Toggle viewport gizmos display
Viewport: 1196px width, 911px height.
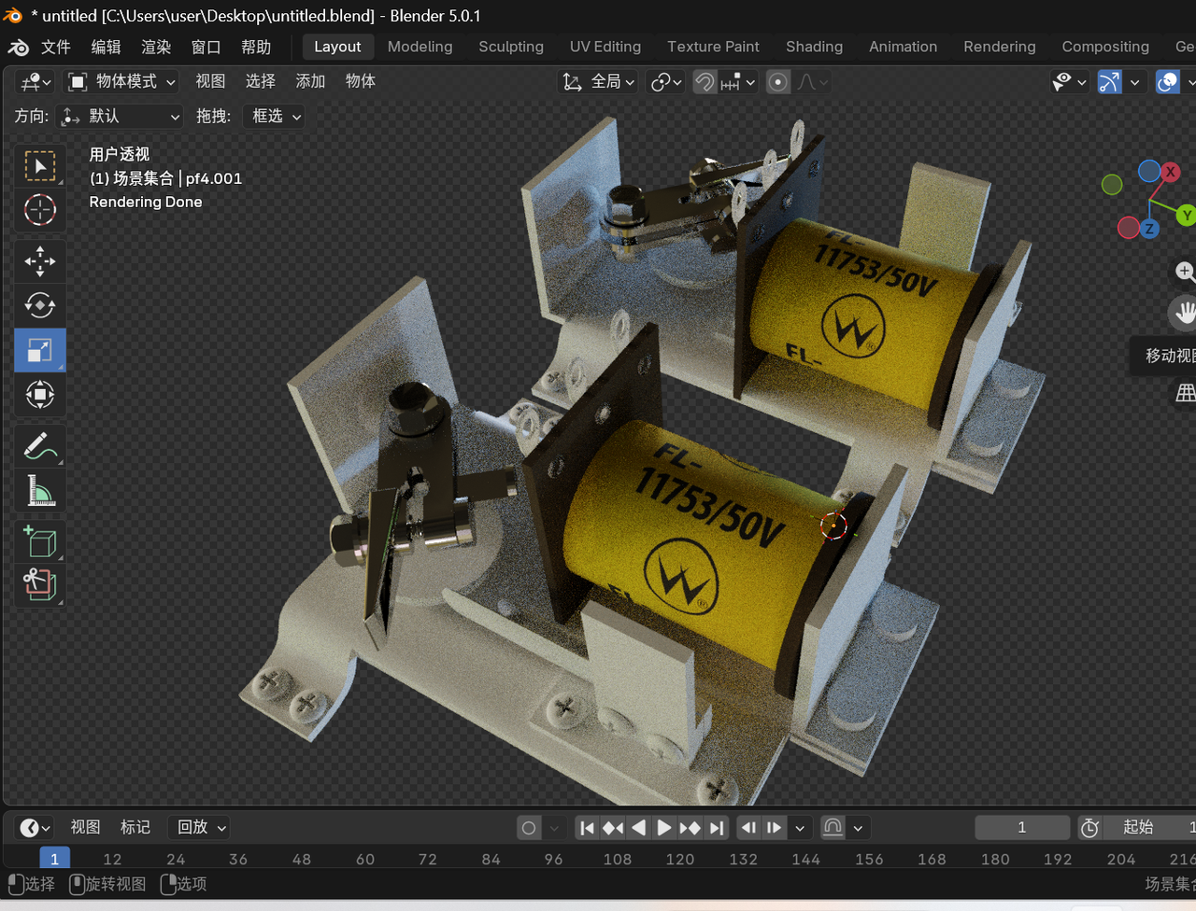click(1109, 82)
